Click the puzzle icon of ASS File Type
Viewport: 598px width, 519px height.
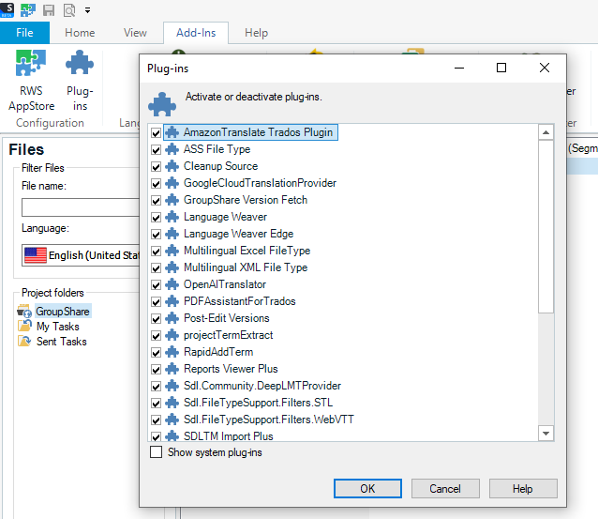172,149
